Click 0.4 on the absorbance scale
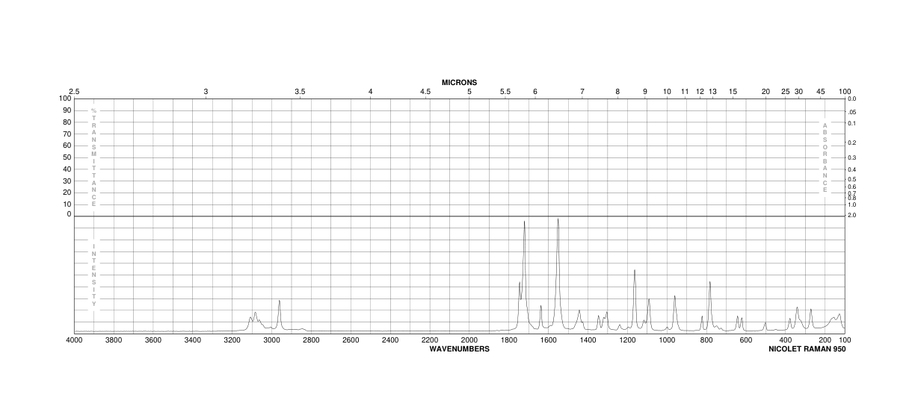915x394 pixels. click(853, 170)
